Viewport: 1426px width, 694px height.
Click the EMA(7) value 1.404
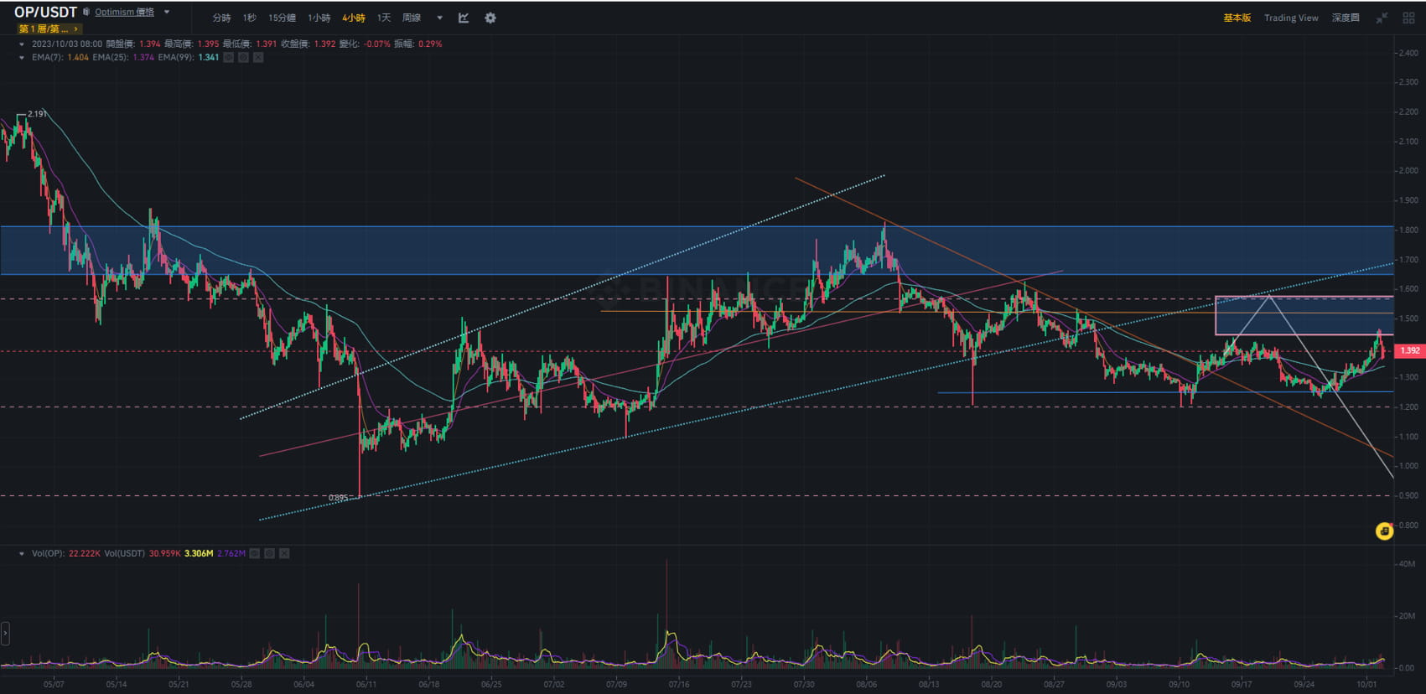point(78,57)
